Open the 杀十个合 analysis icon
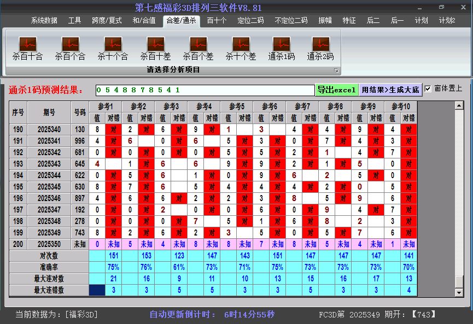The height and width of the screenshot is (324, 473). pos(113,44)
